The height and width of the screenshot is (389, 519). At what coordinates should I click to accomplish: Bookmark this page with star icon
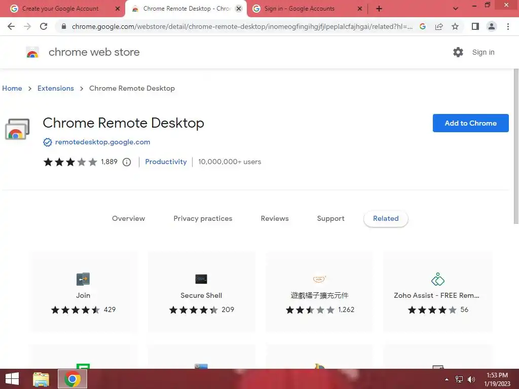[455, 26]
